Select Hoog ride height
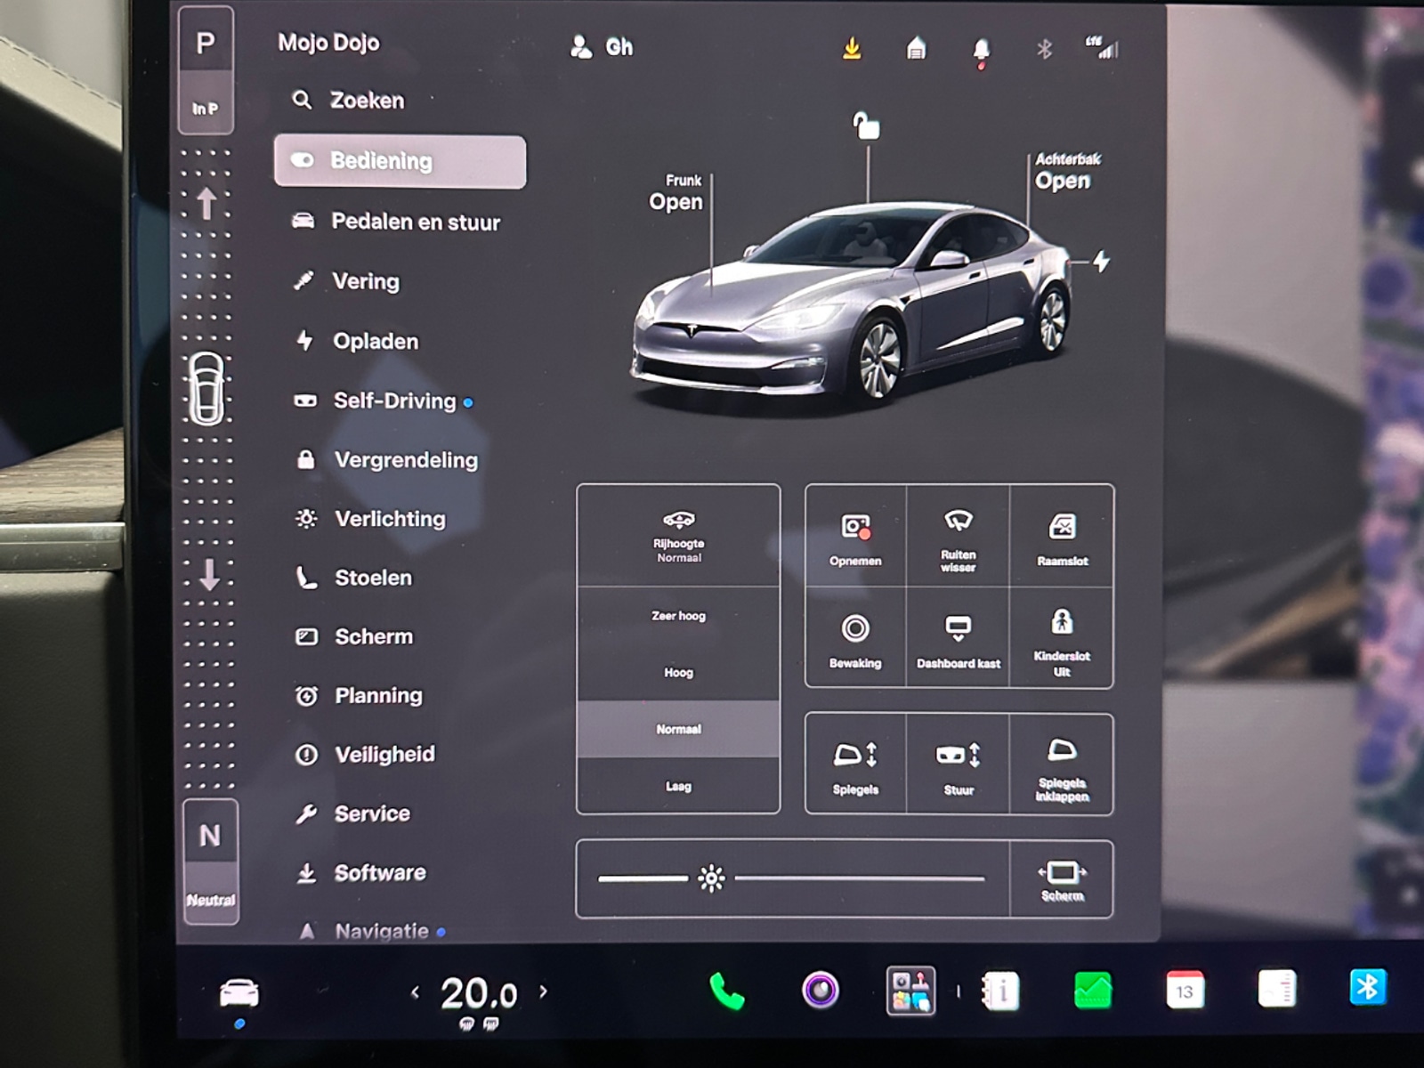 tap(678, 672)
